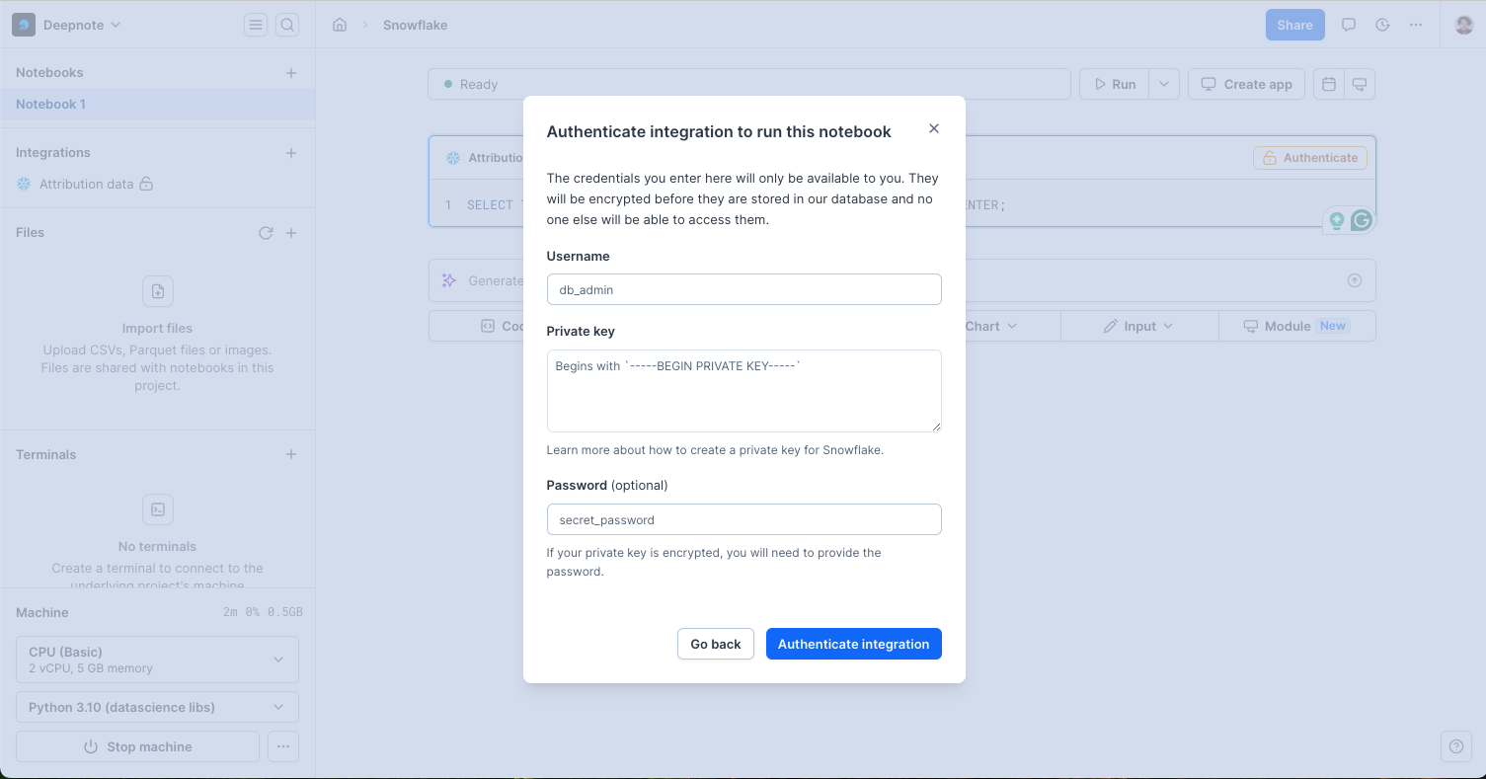Click the Import files icon
The image size is (1486, 779).
pos(158,291)
